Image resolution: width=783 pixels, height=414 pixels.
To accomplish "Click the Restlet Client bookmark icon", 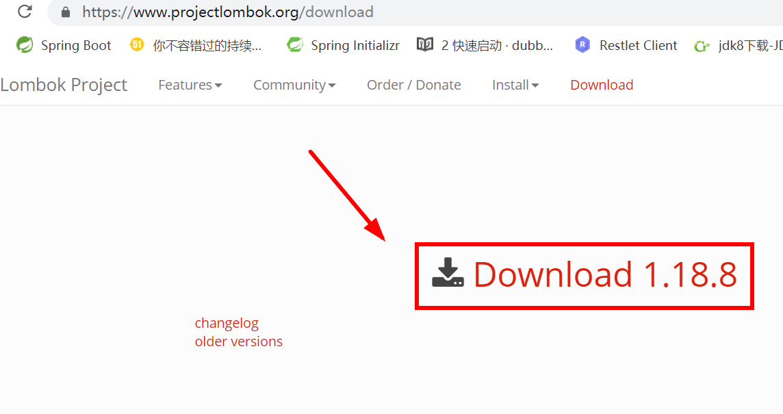I will pyautogui.click(x=582, y=45).
